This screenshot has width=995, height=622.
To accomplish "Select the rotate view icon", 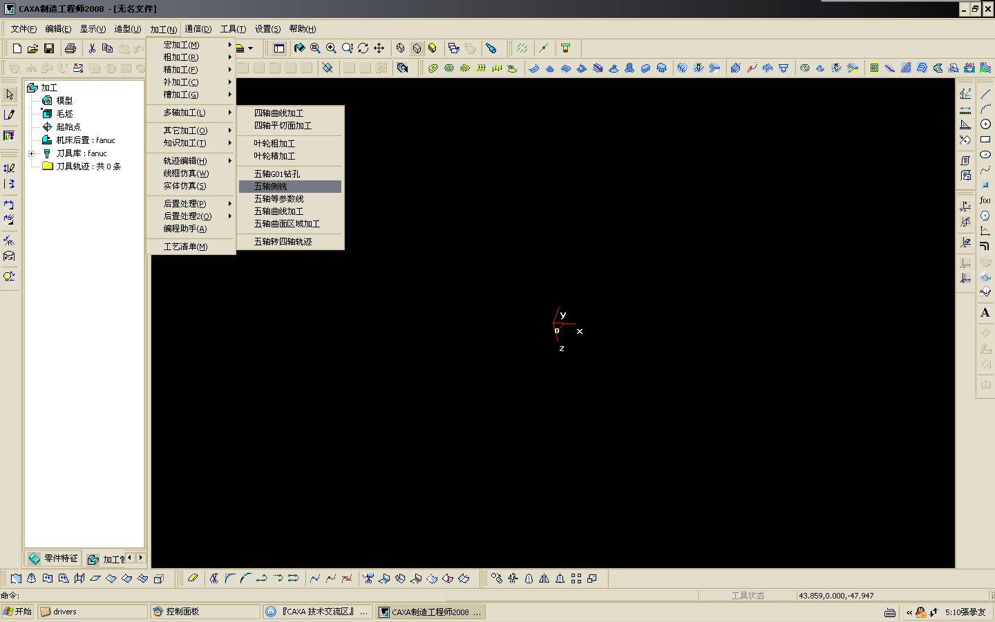I will [x=363, y=48].
